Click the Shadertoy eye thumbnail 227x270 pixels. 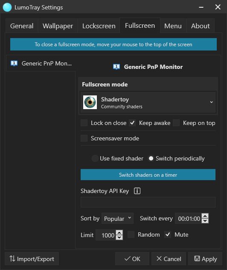click(x=90, y=102)
